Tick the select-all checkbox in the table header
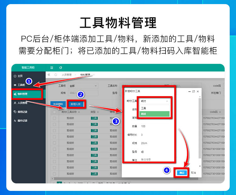The height and width of the screenshot is (195, 236). pyautogui.click(x=54, y=112)
